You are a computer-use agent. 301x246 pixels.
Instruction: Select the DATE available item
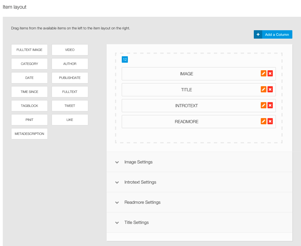click(29, 78)
